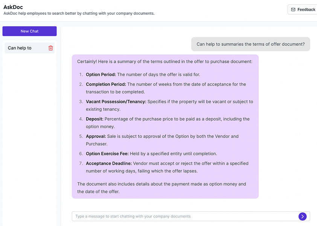Click the "Approval" item heading

click(x=96, y=136)
